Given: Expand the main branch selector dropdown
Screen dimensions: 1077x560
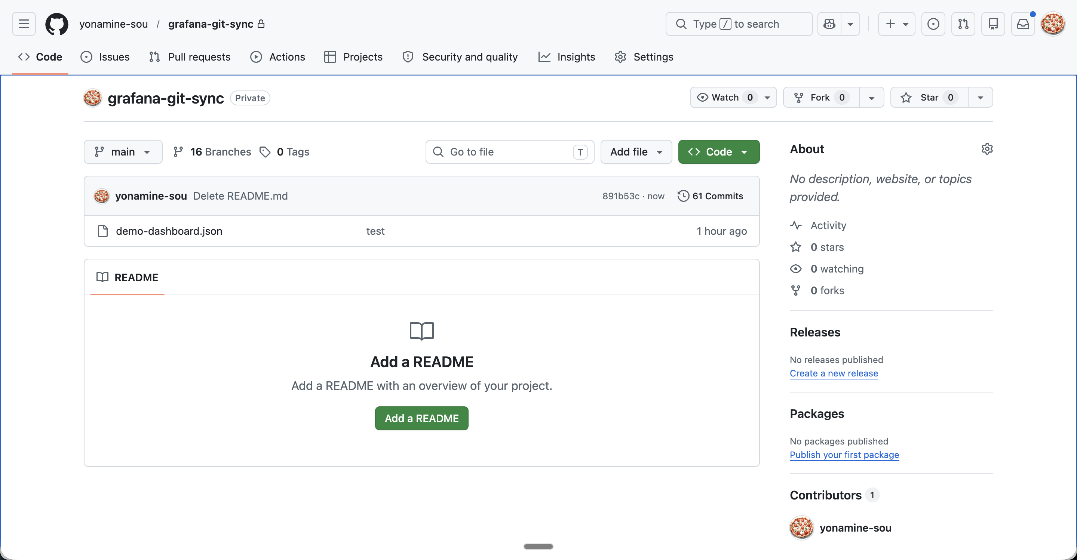Looking at the screenshot, I should pos(123,152).
